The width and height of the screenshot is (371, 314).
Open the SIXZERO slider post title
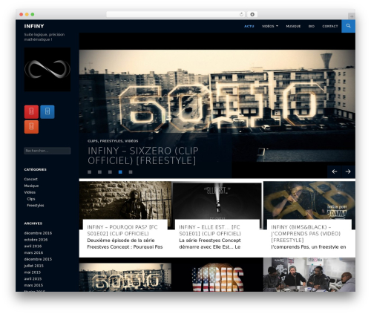pyautogui.click(x=143, y=156)
